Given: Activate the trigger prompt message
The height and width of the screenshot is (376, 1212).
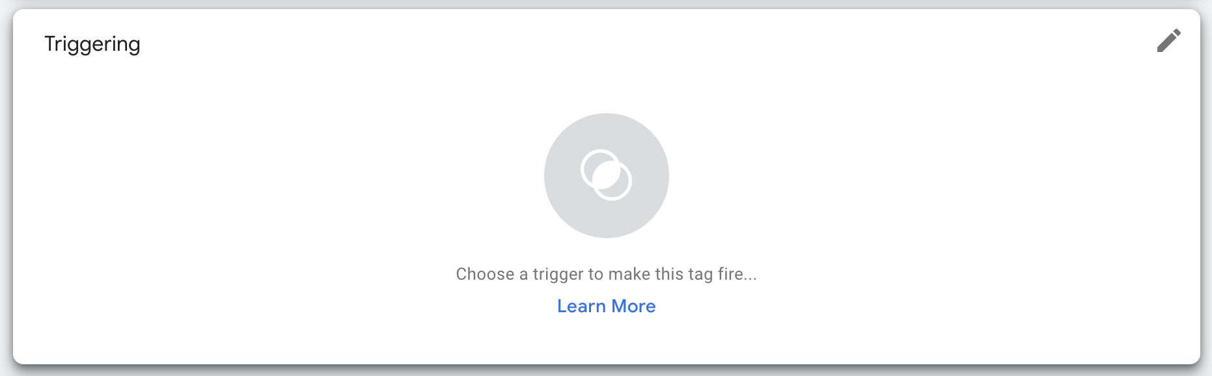Looking at the screenshot, I should pyautogui.click(x=606, y=274).
